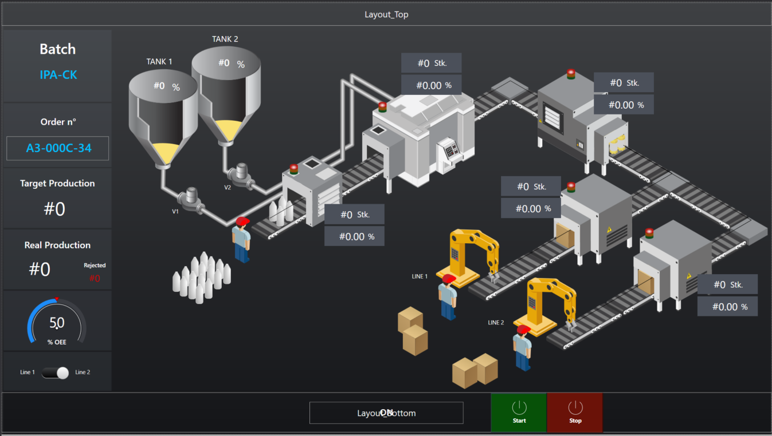
Task: Click the green Start button
Action: point(519,412)
